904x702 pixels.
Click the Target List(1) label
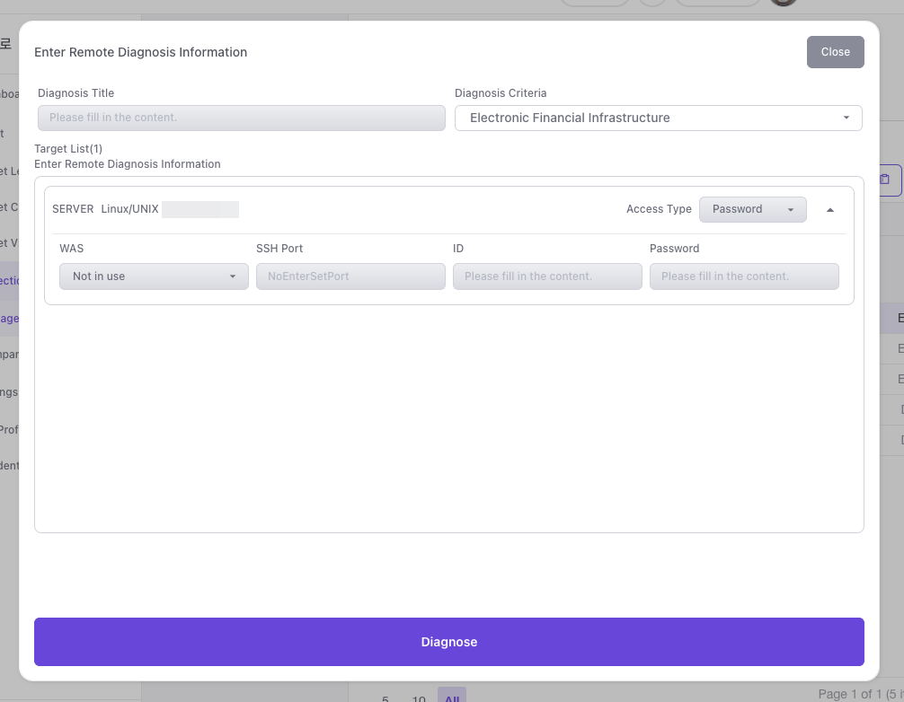[68, 149]
